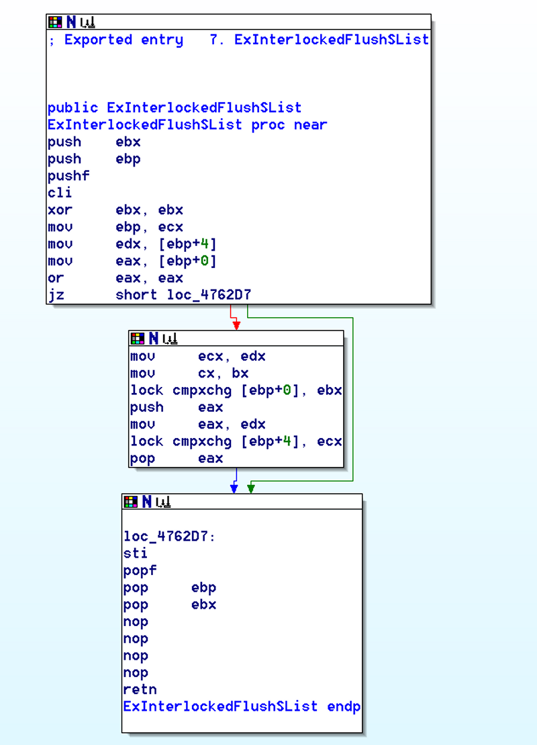Select 'mov edx, [ebp+4]' instruction
This screenshot has width=537, height=745.
(x=132, y=245)
